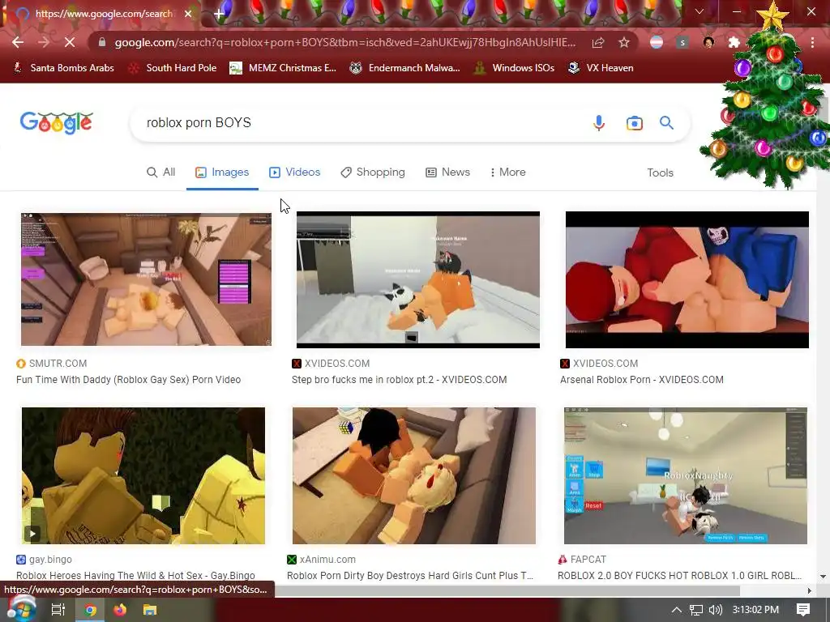Start voice search with microphone icon
The width and height of the screenshot is (830, 622).
(x=599, y=123)
